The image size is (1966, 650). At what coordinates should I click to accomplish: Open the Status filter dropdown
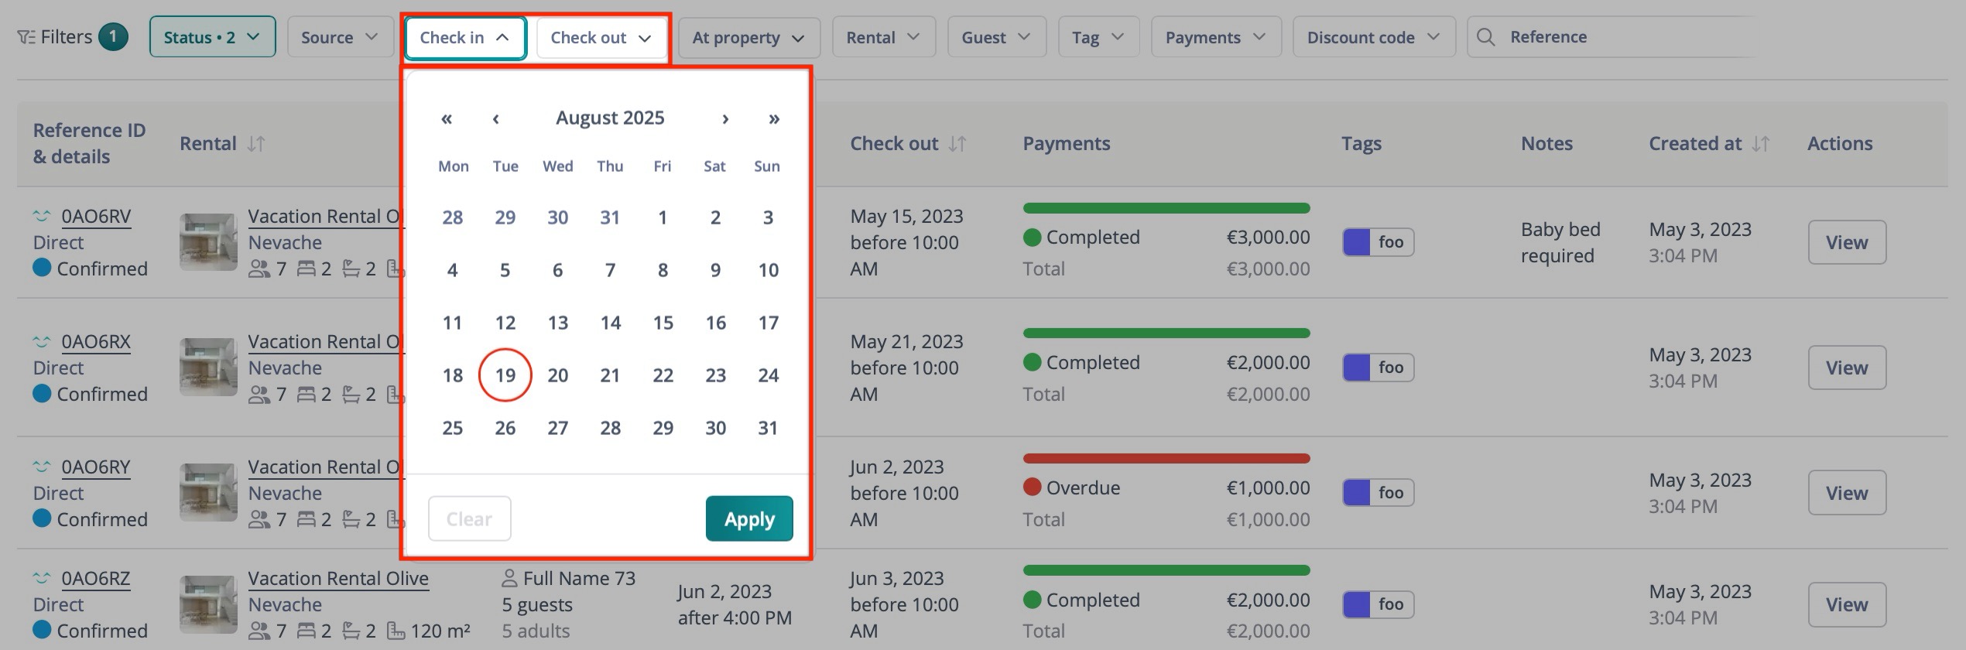tap(213, 37)
